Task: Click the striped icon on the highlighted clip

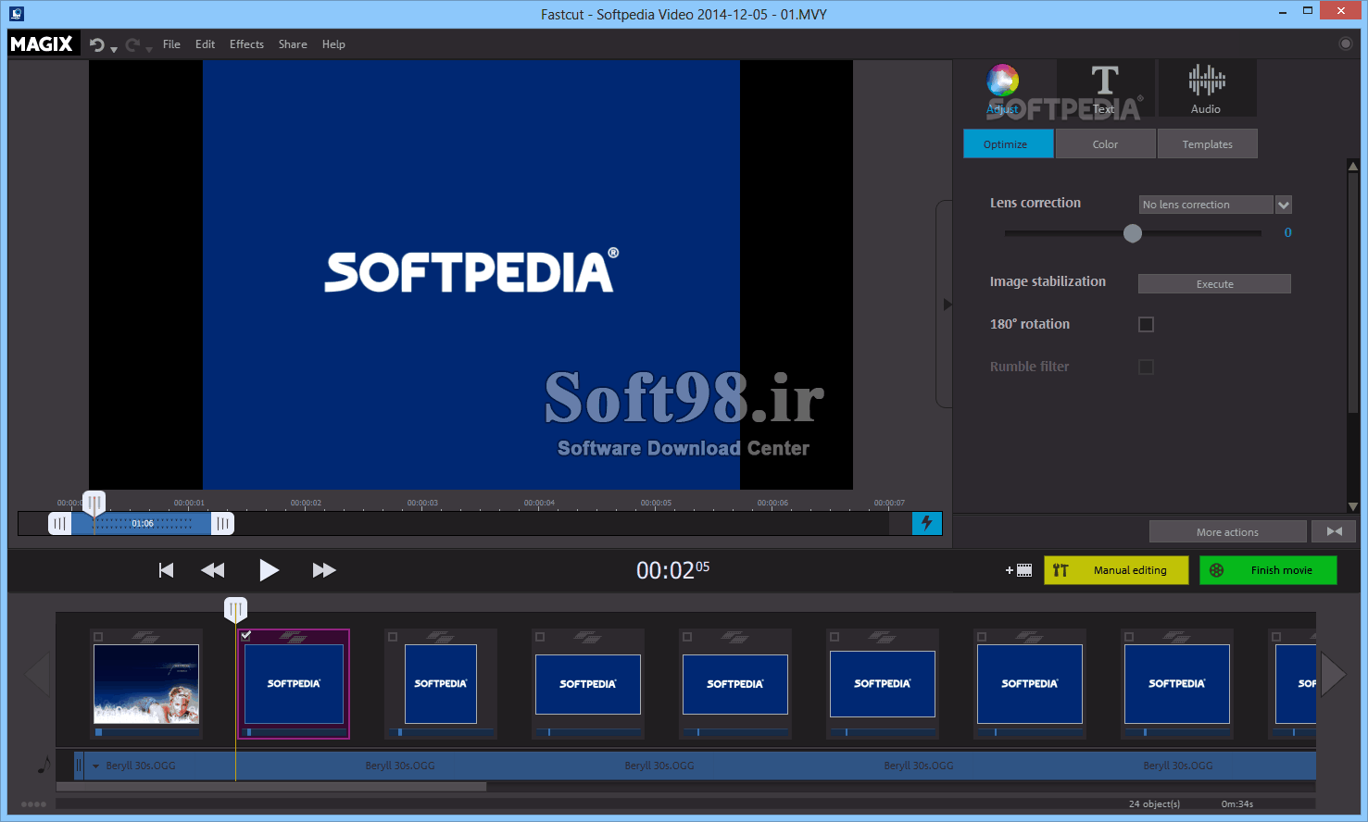Action: click(x=294, y=637)
